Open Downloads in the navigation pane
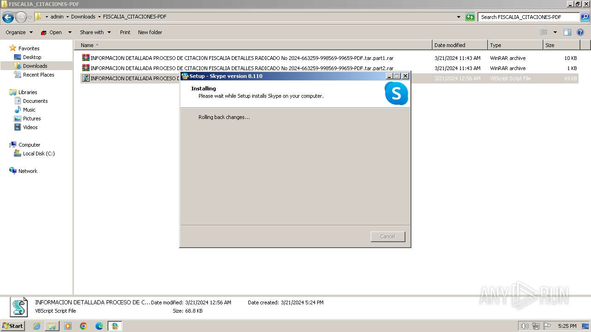591x332 pixels. click(35, 66)
